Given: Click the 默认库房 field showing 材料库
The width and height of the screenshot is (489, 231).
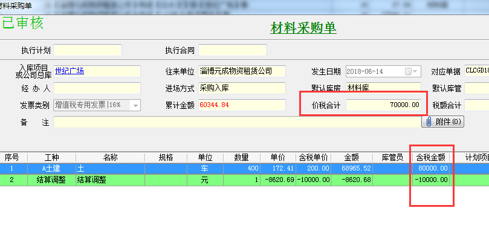Looking at the screenshot, I should click(384, 88).
